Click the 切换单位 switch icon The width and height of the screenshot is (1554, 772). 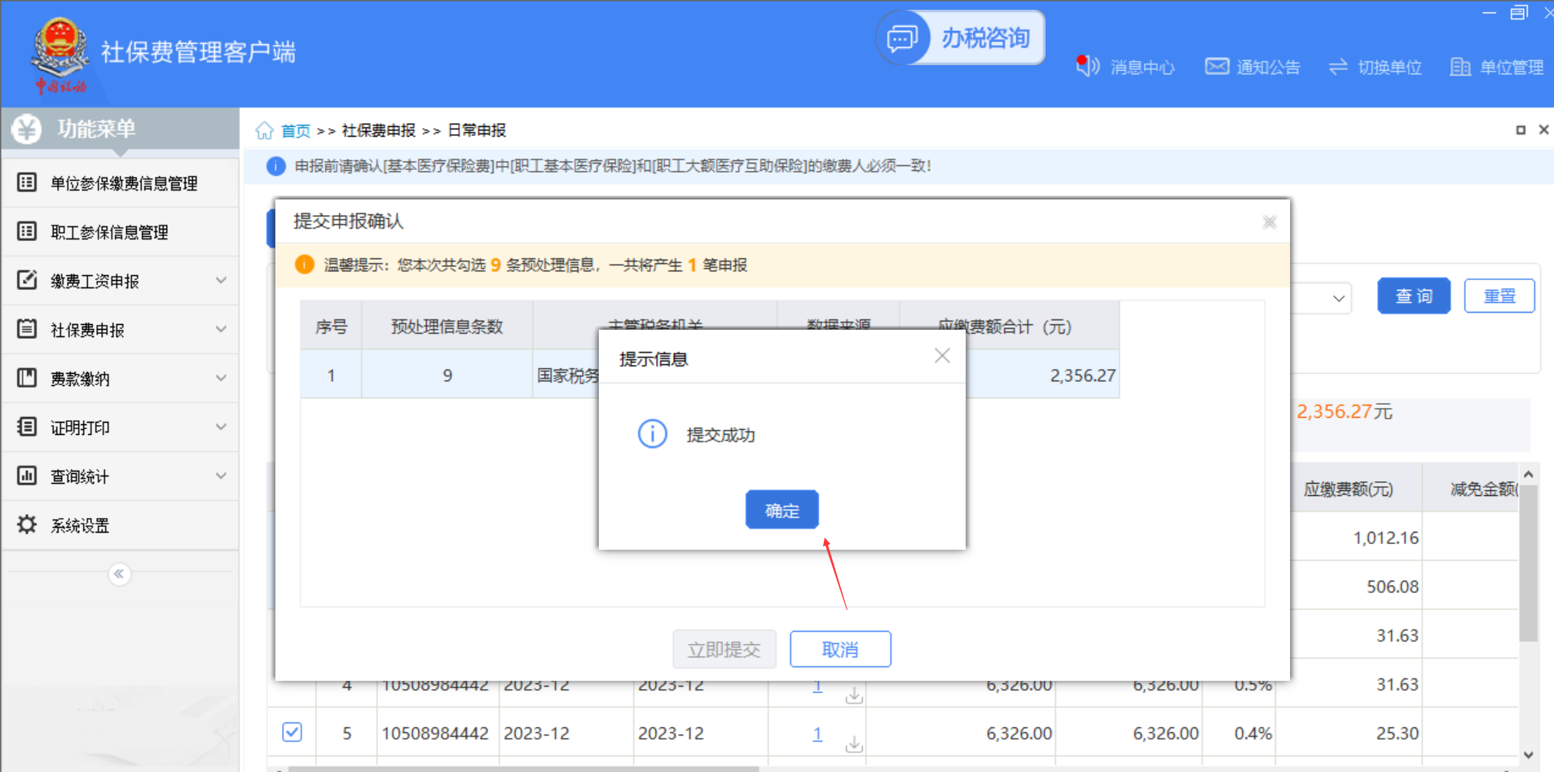click(x=1338, y=67)
